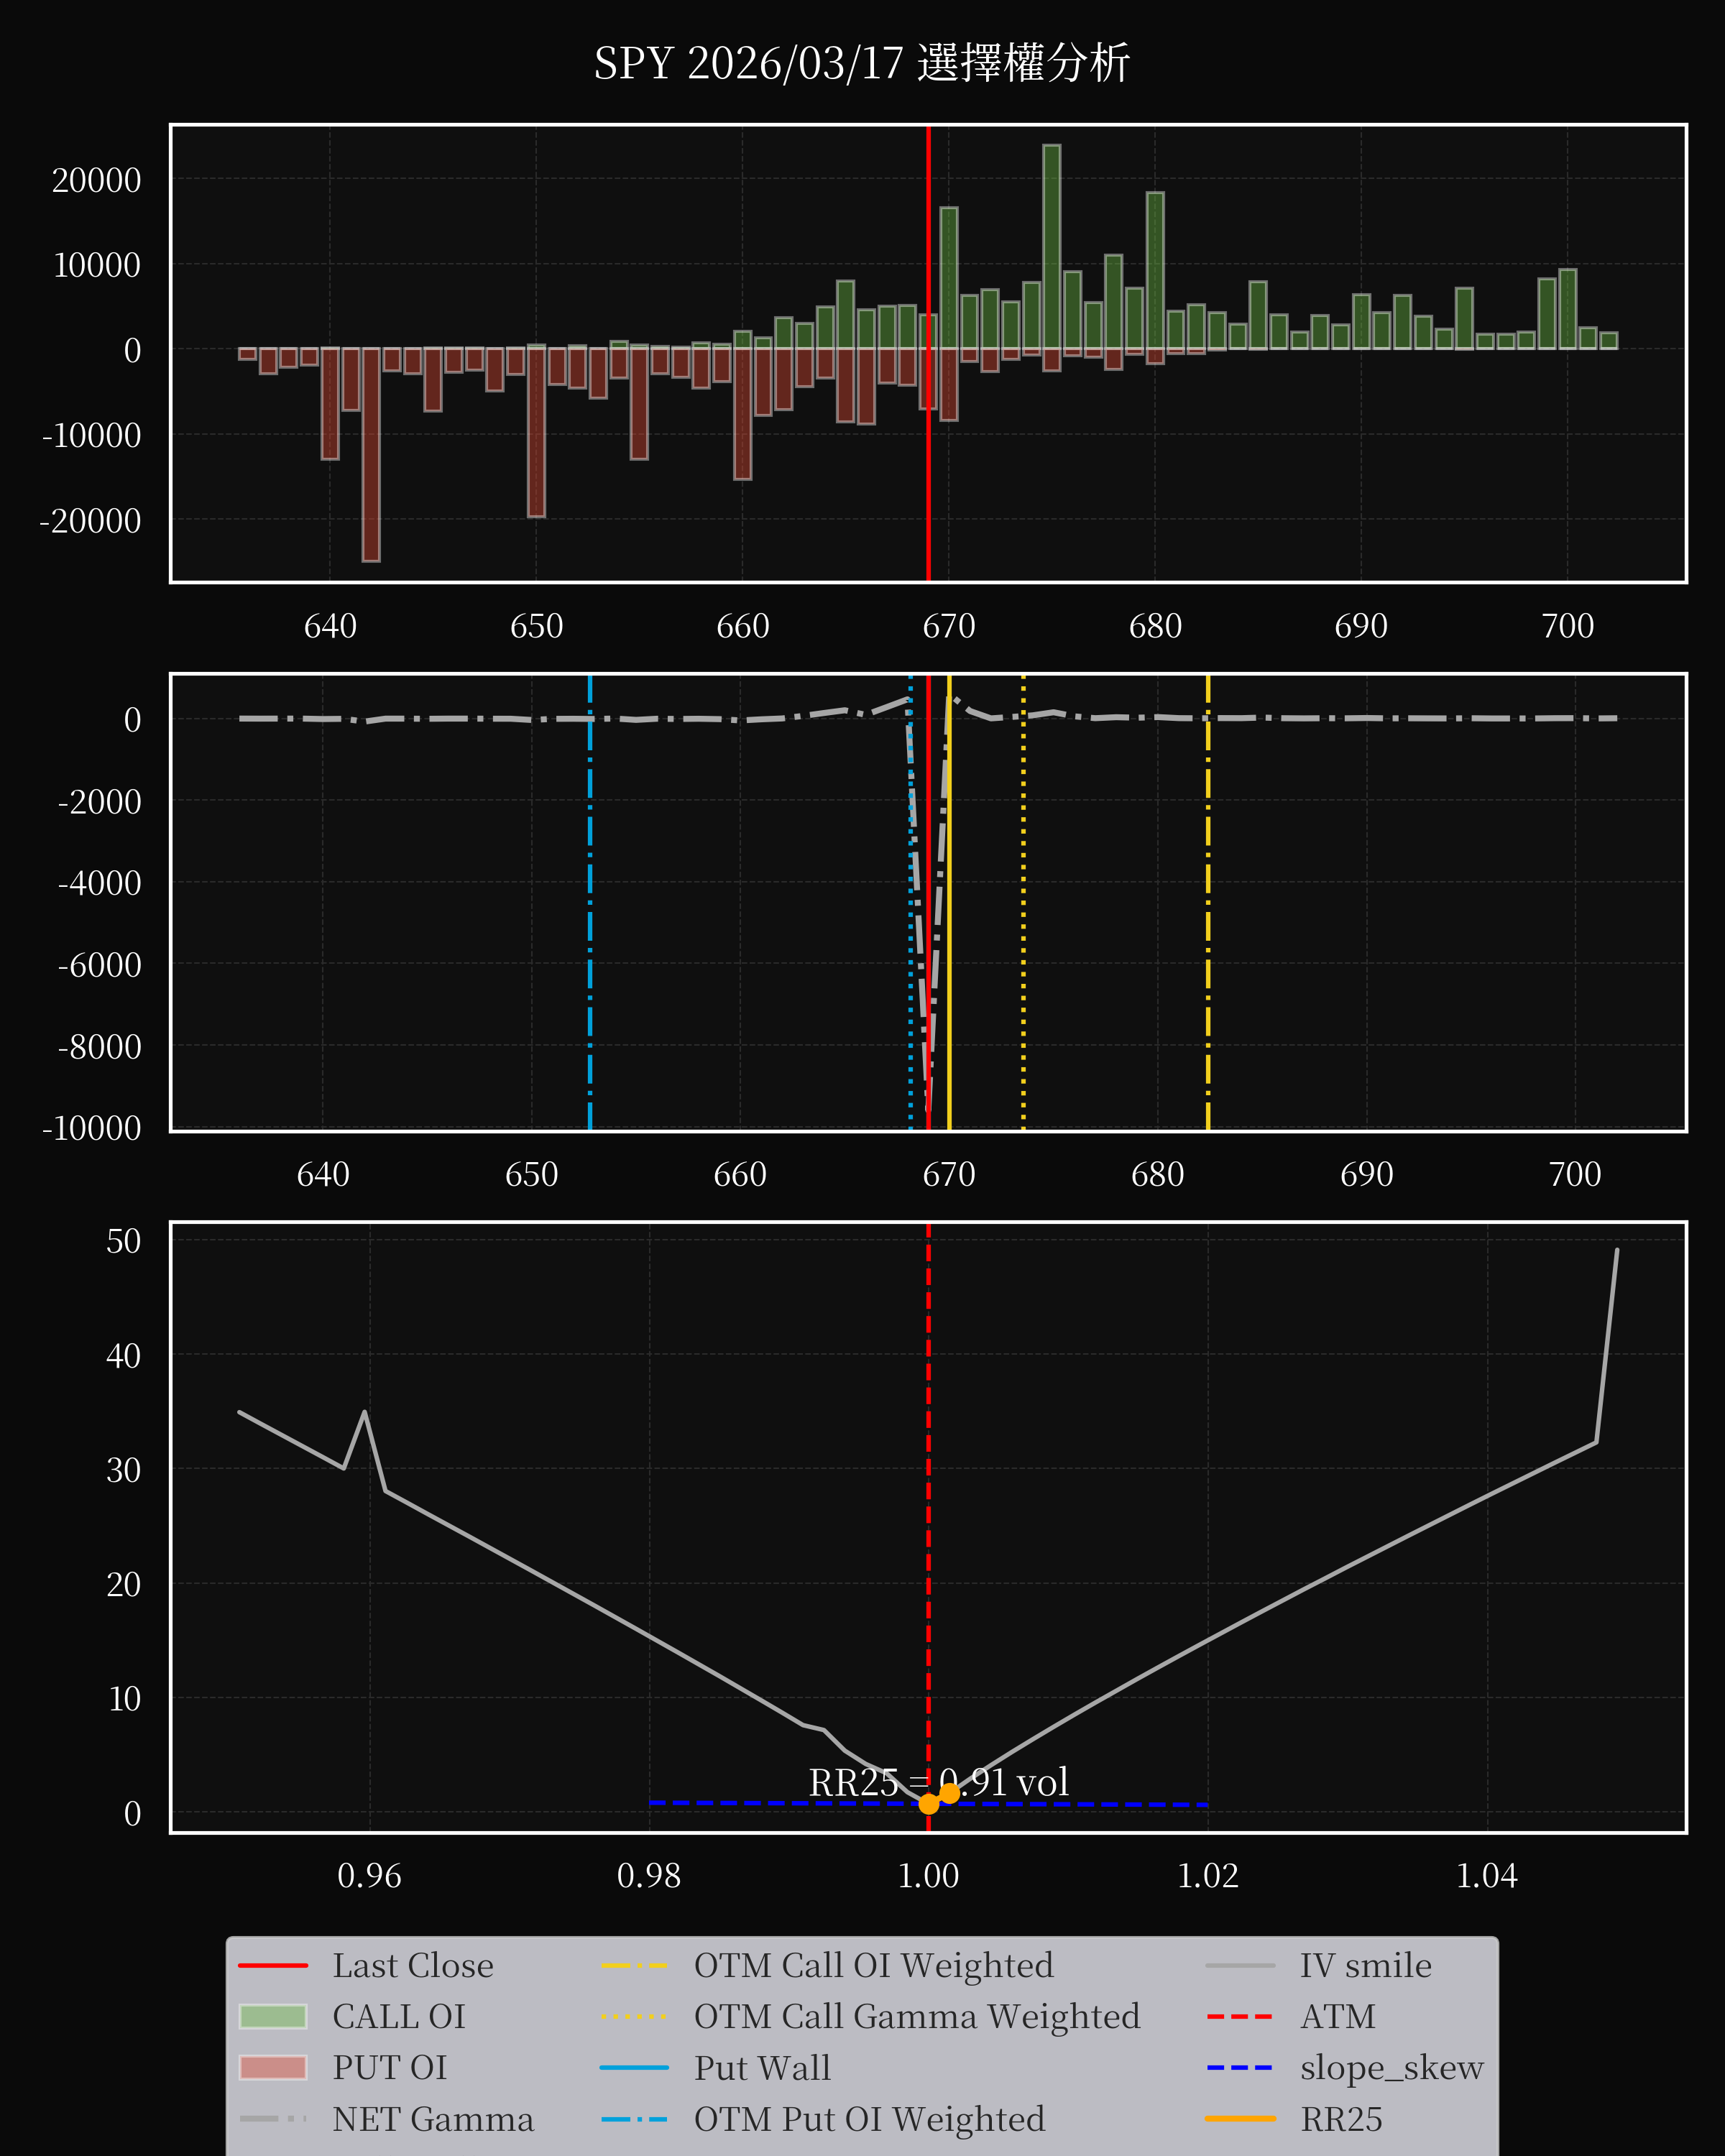Click the red Last Close legend line
The height and width of the screenshot is (2156, 1725).
click(x=273, y=1965)
